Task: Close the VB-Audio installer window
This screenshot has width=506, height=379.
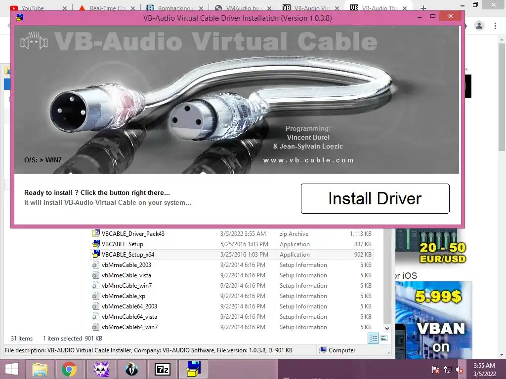Action: click(x=451, y=16)
